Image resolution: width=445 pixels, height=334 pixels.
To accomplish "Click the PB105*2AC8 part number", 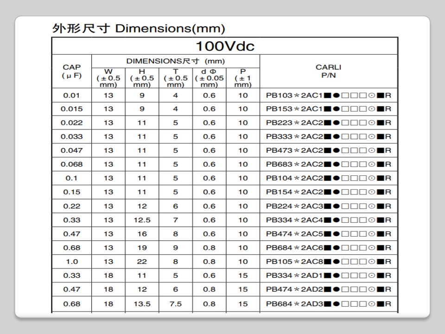I will 328,262.
